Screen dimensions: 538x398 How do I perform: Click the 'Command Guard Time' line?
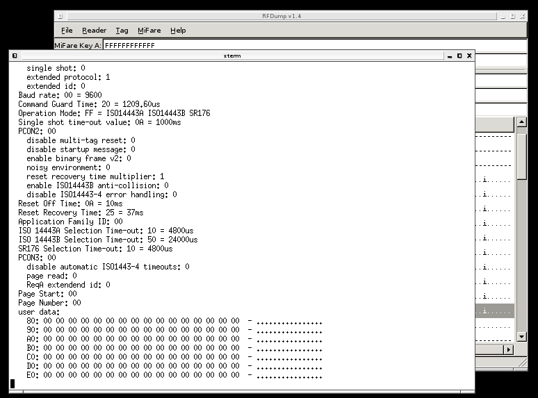(x=89, y=104)
